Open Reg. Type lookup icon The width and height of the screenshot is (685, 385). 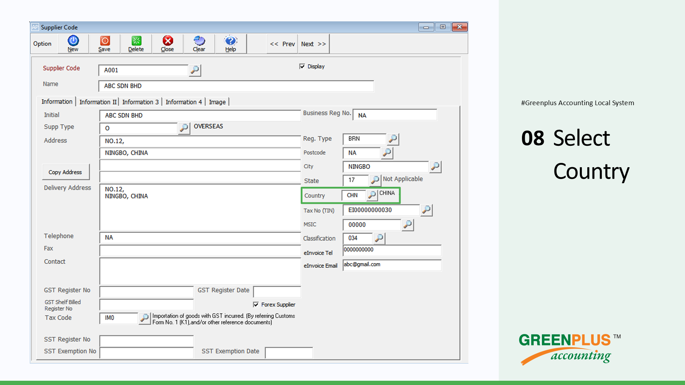click(393, 139)
